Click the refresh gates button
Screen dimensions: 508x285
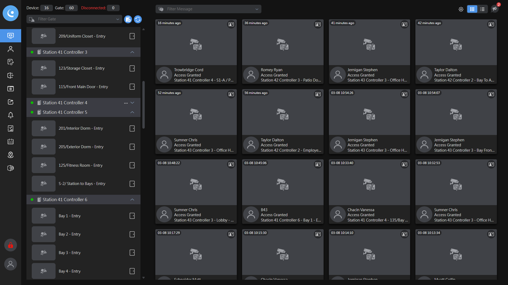[138, 19]
